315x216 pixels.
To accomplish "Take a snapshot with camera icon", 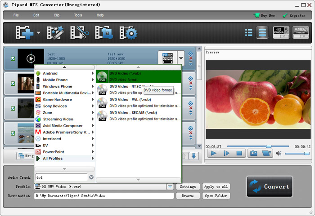I will pyautogui.click(x=254, y=154).
